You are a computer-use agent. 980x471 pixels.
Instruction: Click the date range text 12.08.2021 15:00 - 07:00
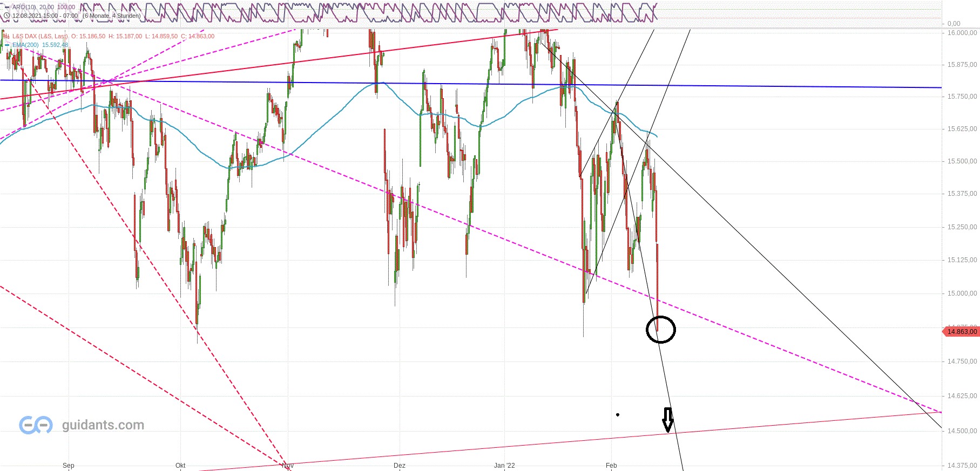[x=45, y=16]
